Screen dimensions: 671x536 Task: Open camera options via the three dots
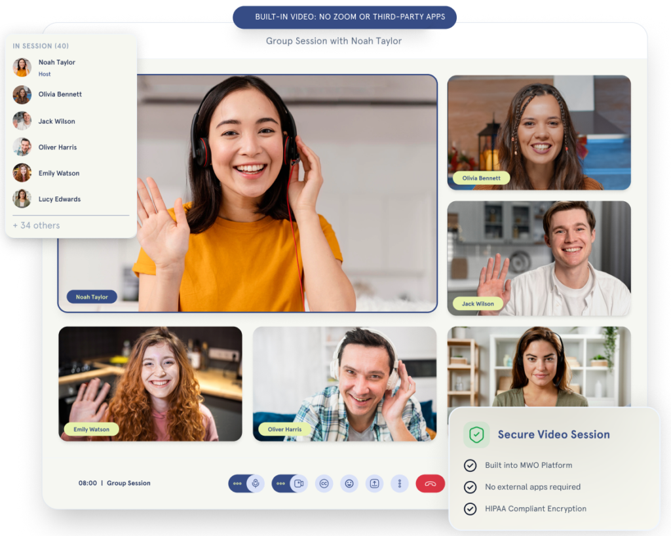click(x=280, y=484)
